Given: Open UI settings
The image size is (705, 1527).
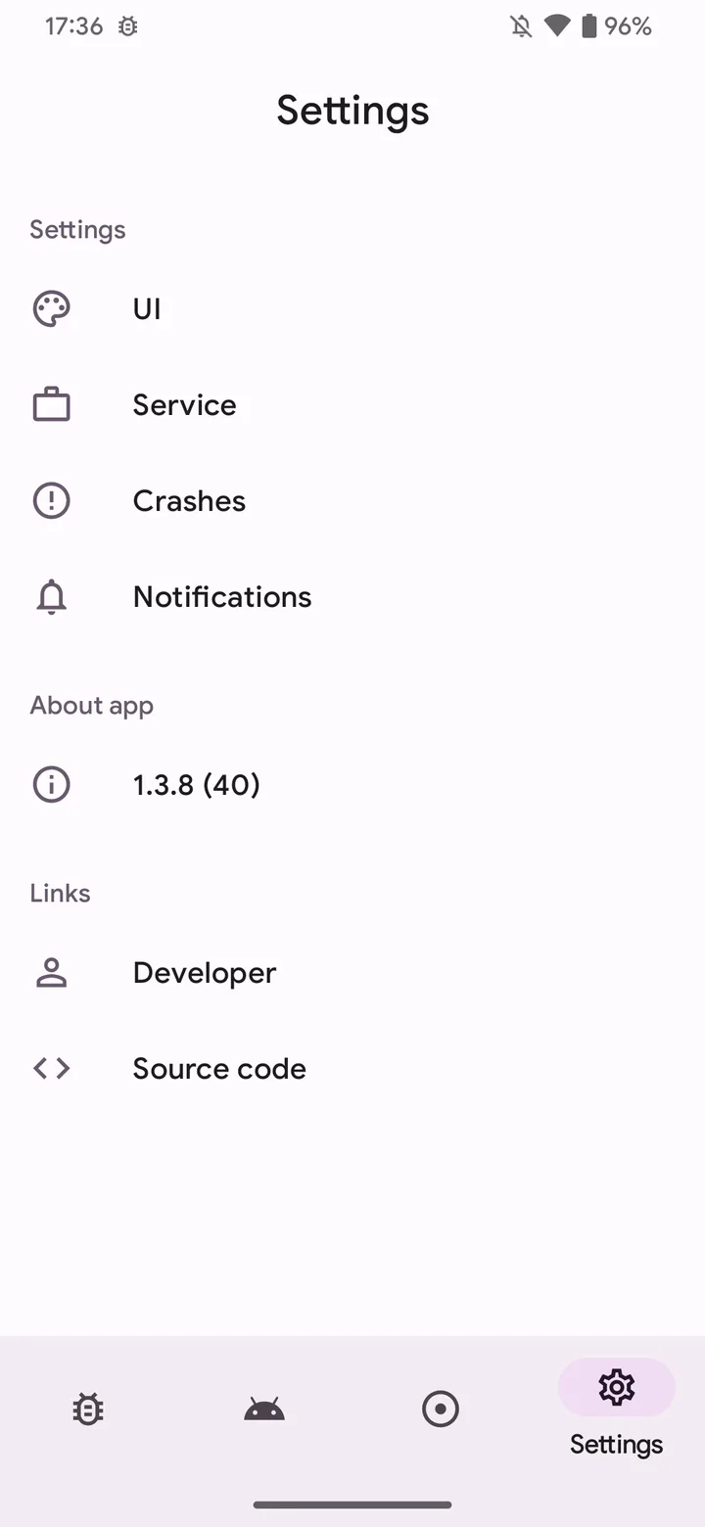Looking at the screenshot, I should pos(352,309).
